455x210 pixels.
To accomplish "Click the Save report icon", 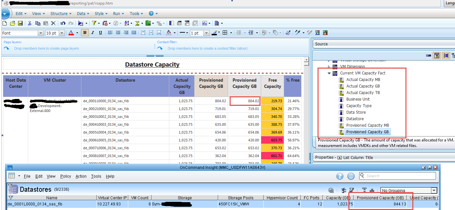I will 20,23.
